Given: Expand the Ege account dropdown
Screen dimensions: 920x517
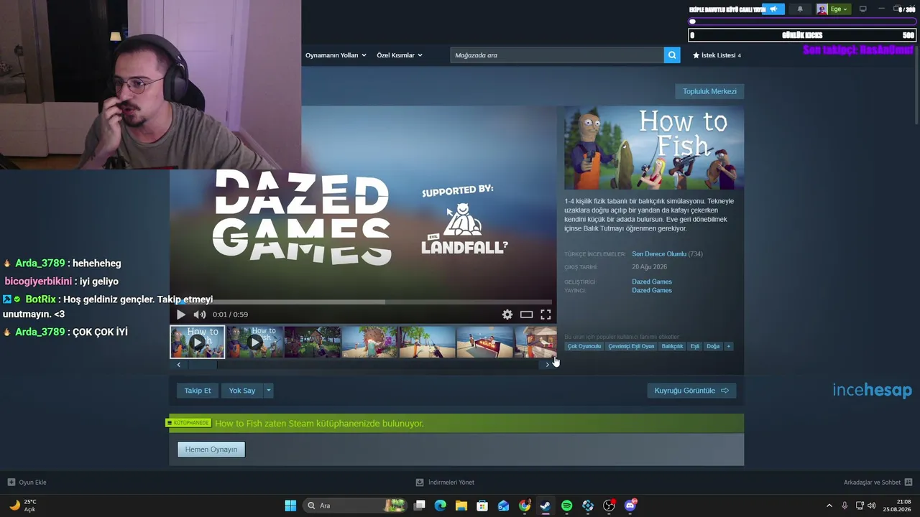Looking at the screenshot, I should (833, 9).
